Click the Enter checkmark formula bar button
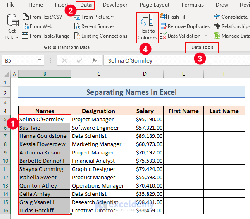Screen dimensions: 250x219 [x=79, y=60]
